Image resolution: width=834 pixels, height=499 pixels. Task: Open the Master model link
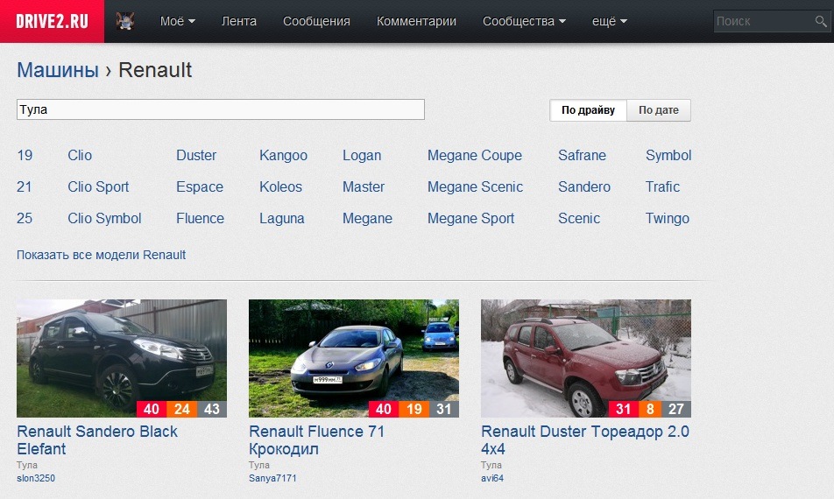[x=364, y=186]
